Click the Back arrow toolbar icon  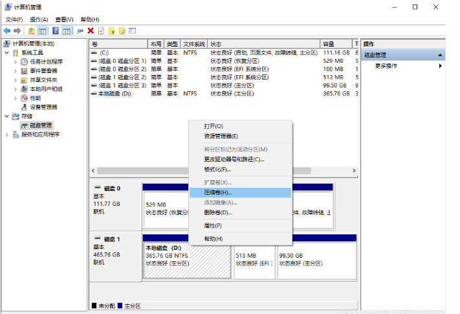click(6, 30)
